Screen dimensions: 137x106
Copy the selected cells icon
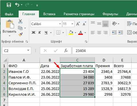(x=20, y=28)
